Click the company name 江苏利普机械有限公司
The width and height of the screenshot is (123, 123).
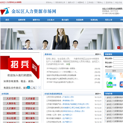point(54,108)
